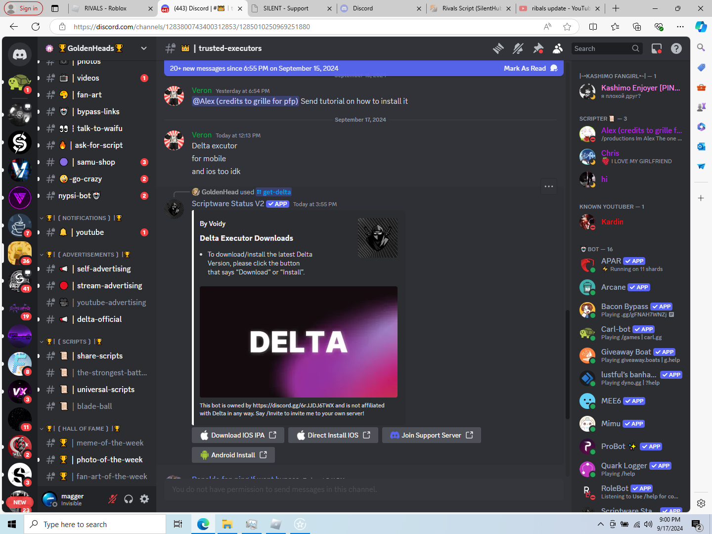
Task: Open more options on Scriptware message
Action: [549, 186]
